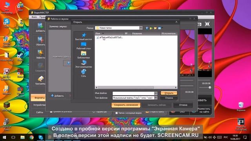Click Отмена in the Открыть file dialog
The image size is (251, 141).
169,98
